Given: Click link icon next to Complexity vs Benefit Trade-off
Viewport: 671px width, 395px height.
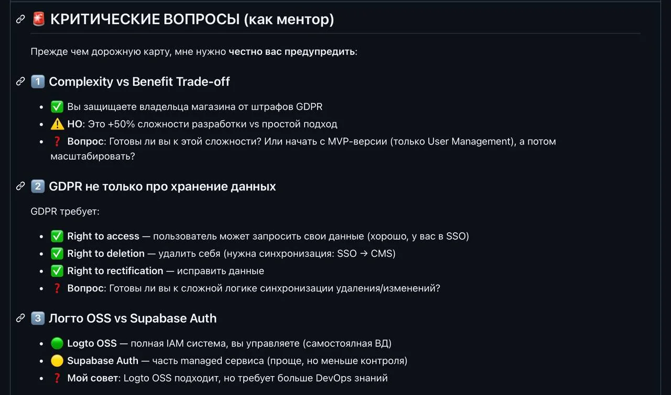Looking at the screenshot, I should (20, 81).
